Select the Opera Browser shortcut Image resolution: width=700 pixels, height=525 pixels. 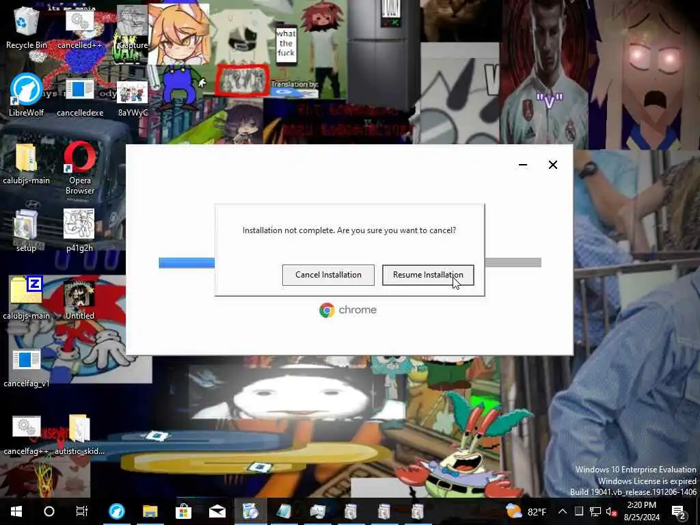[x=80, y=168]
